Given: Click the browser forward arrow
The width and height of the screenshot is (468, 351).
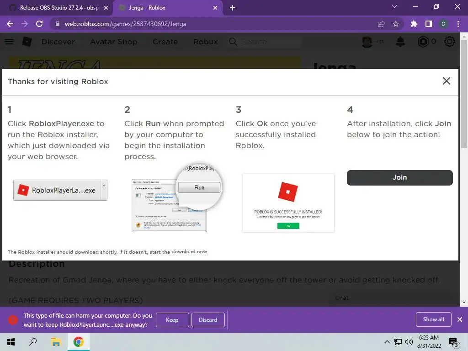Looking at the screenshot, I should click(x=25, y=24).
